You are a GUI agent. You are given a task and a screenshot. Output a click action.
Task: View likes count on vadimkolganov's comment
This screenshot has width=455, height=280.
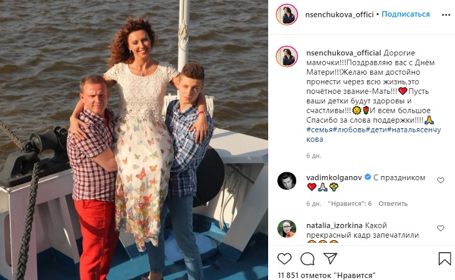pos(350,203)
